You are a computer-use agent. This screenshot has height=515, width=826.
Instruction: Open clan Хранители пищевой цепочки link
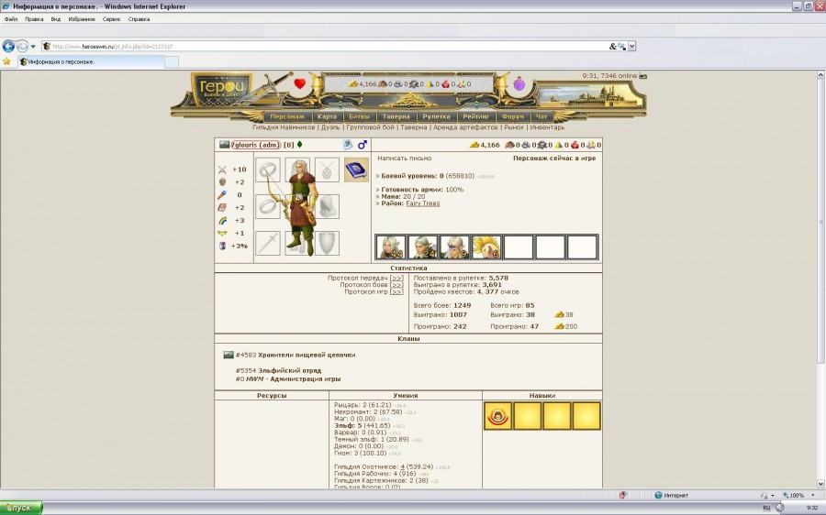[x=307, y=355]
